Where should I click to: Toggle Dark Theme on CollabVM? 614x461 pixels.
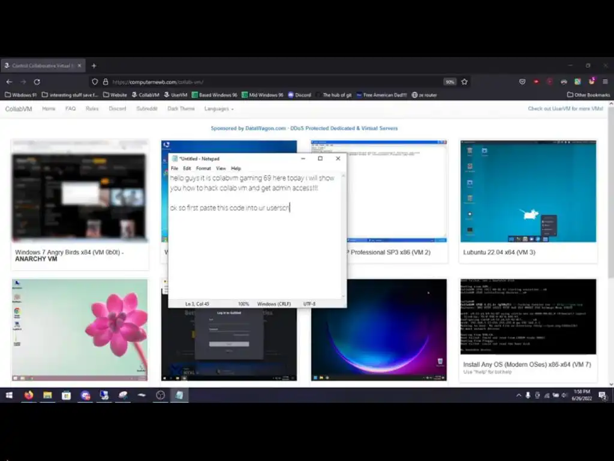tap(181, 109)
